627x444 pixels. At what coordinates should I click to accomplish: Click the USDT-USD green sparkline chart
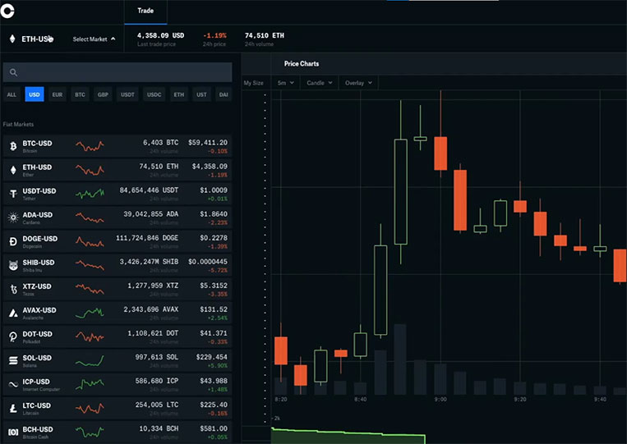click(90, 194)
